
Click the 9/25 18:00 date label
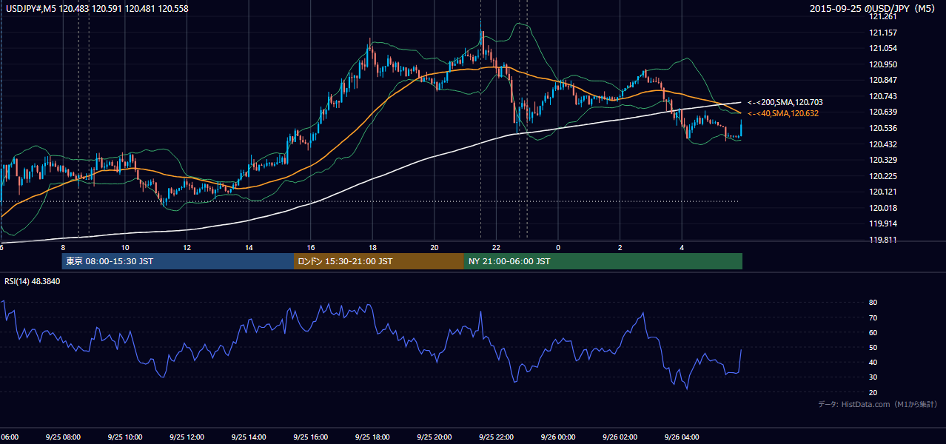point(372,437)
